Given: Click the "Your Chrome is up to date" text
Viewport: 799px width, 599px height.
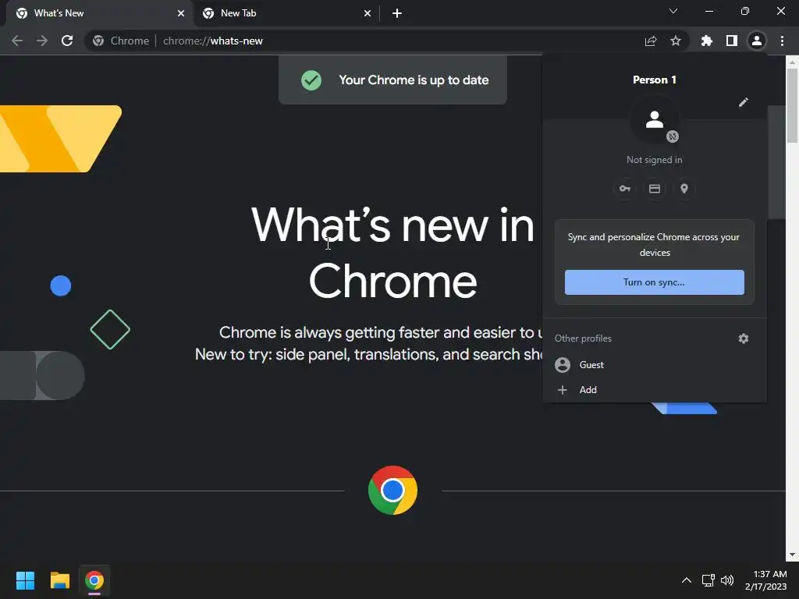Looking at the screenshot, I should (x=414, y=80).
